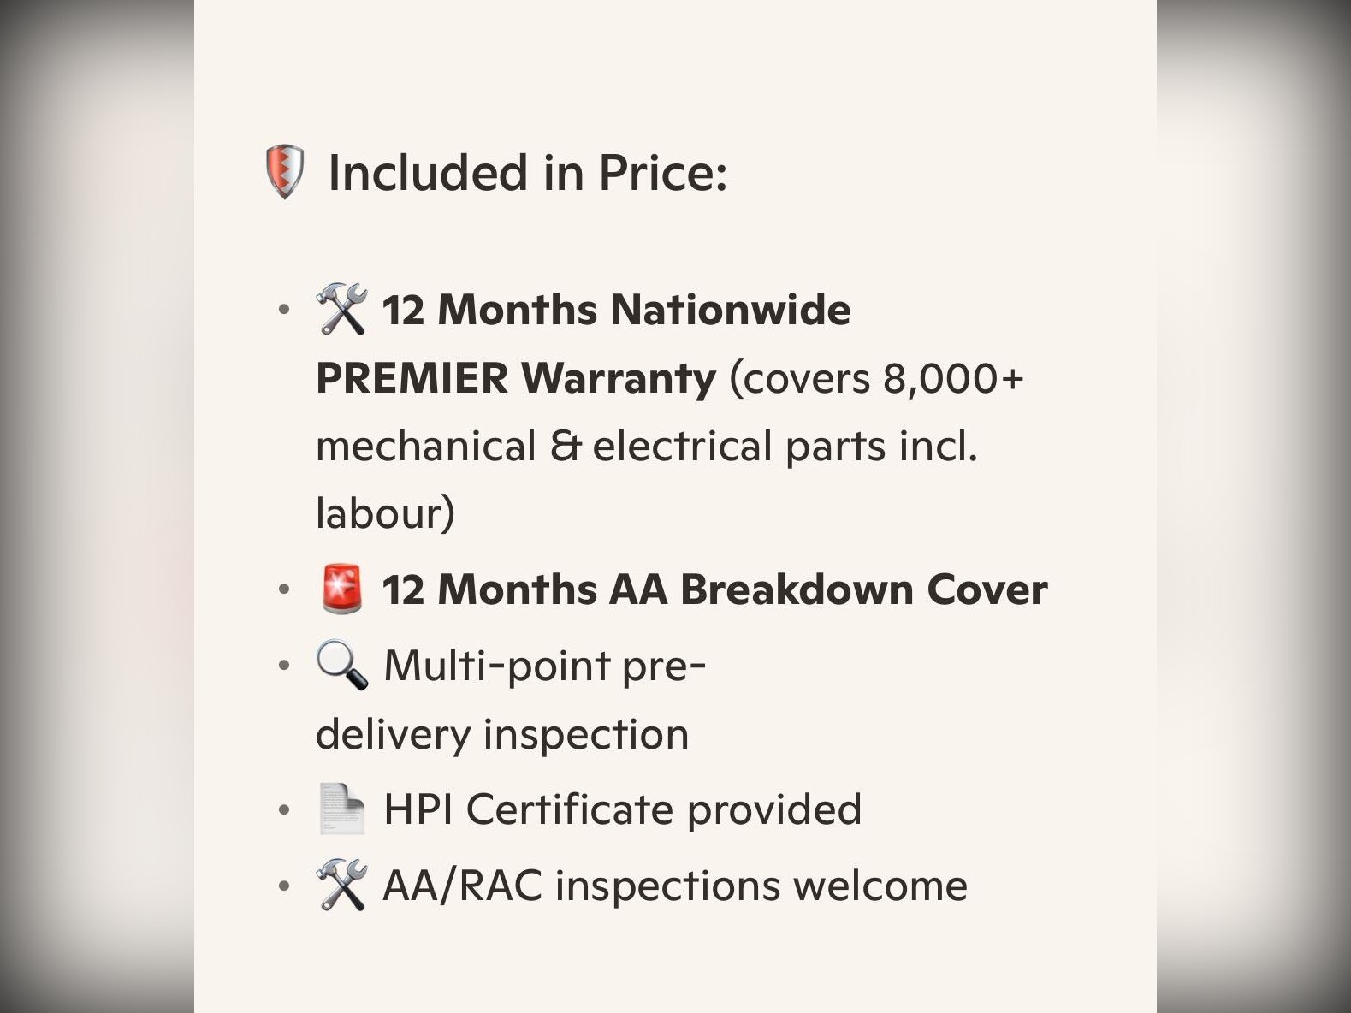Click the magnifying glass emoji icon
Screen dimensions: 1351x1013
[x=342, y=666]
